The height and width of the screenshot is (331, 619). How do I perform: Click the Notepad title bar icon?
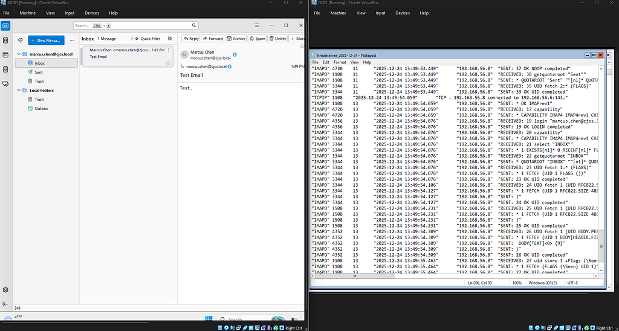pyautogui.click(x=314, y=56)
